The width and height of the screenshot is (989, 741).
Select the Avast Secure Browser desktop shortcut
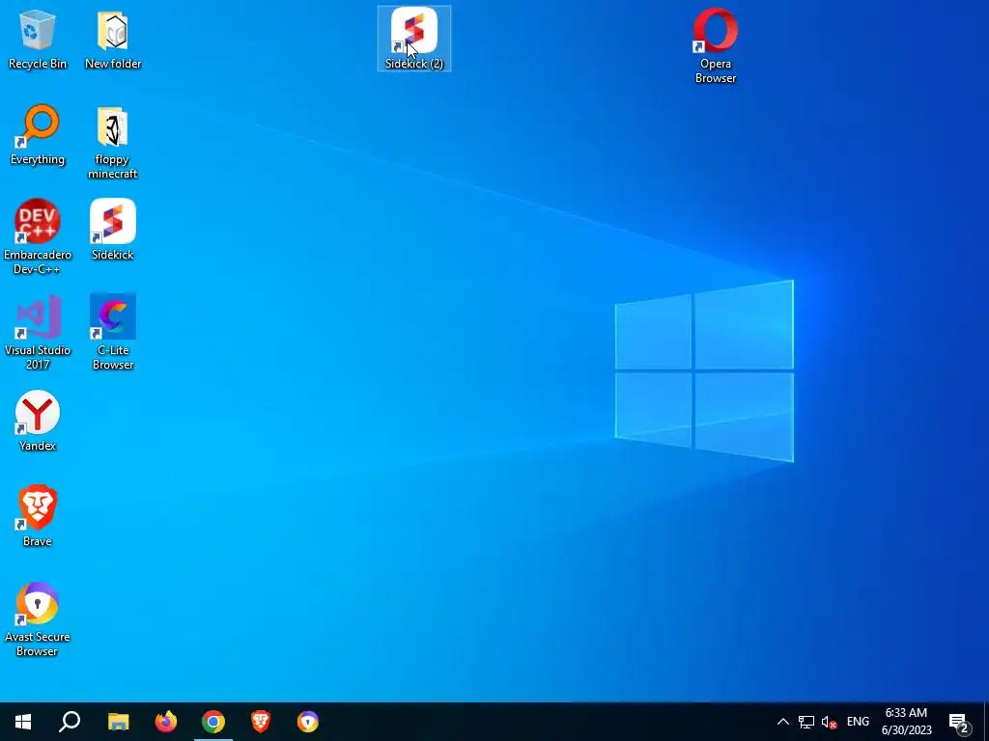tap(38, 619)
